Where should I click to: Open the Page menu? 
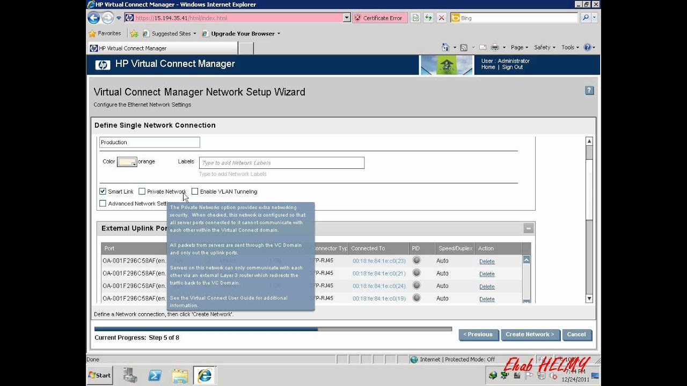[x=520, y=47]
